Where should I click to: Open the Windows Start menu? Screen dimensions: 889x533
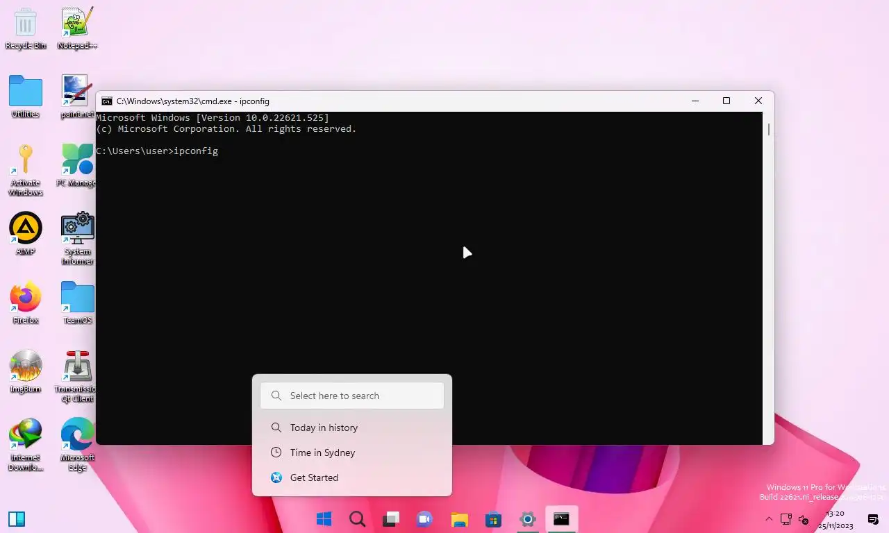tap(324, 518)
